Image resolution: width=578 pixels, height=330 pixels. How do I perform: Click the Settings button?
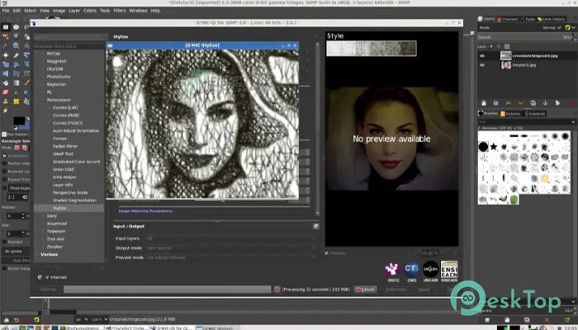point(48,290)
